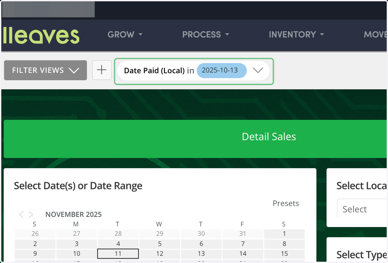Click NOVEMBER 2025 month header
The height and width of the screenshot is (263, 388).
tap(73, 214)
